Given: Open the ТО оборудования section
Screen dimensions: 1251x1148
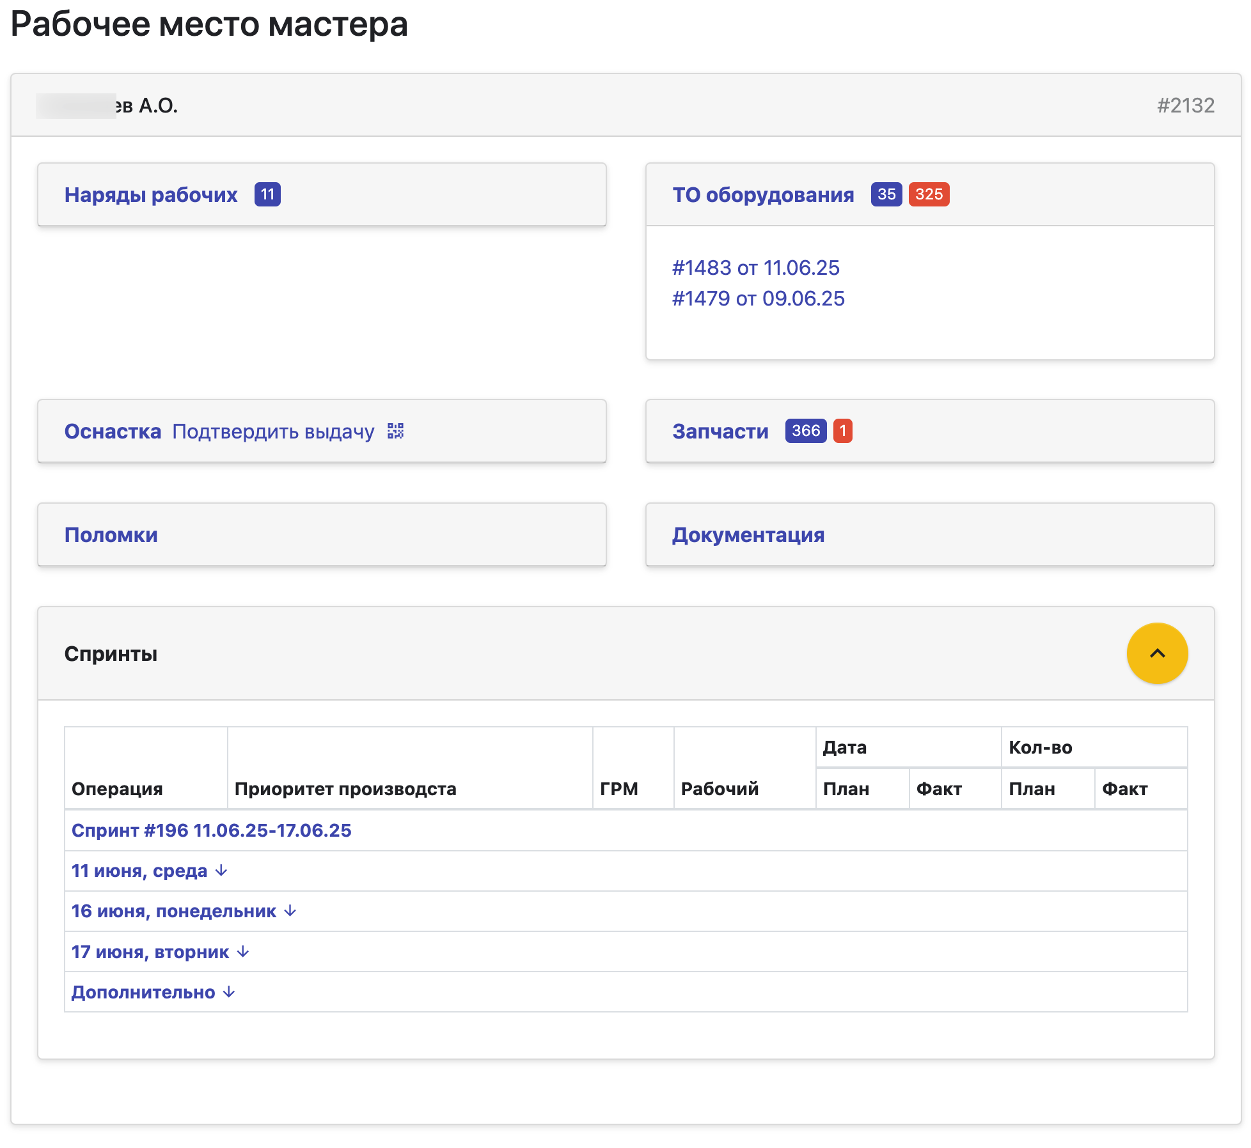Looking at the screenshot, I should [x=763, y=194].
